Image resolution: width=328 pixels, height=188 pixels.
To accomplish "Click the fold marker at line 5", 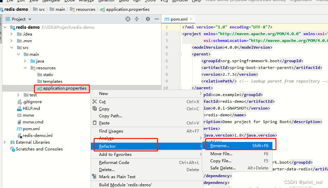I will pyautogui.click(x=180, y=54).
